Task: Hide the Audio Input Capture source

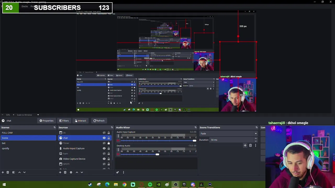Action: (x=104, y=148)
